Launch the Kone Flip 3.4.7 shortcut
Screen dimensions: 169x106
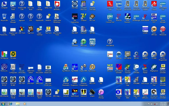[154, 18]
